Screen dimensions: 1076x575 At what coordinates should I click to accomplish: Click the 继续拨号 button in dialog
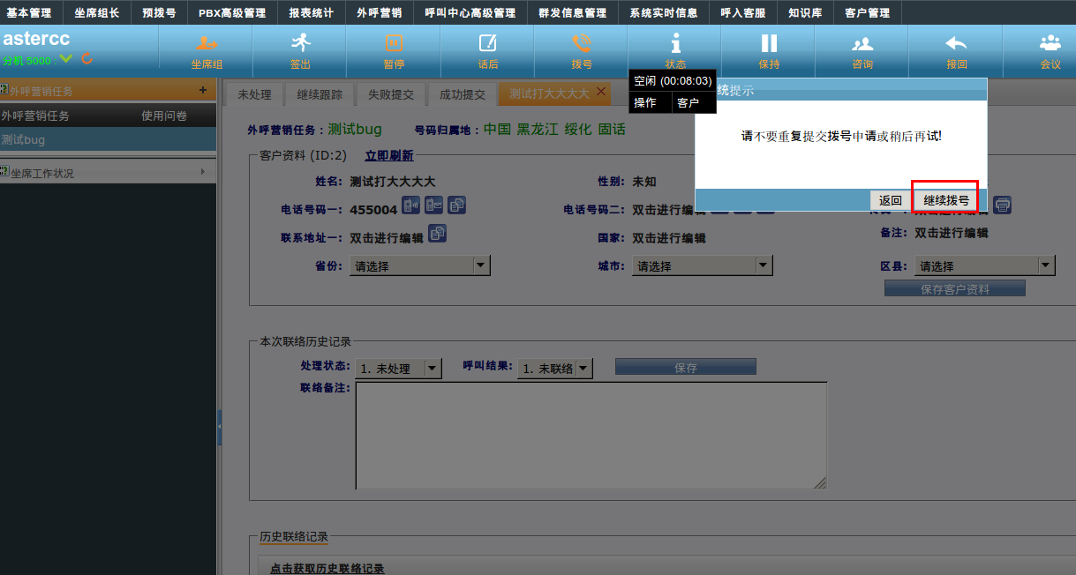pos(945,200)
